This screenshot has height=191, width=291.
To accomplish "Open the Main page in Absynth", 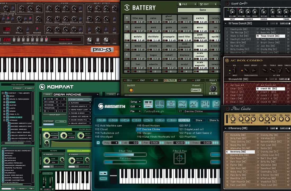I will (148, 104).
